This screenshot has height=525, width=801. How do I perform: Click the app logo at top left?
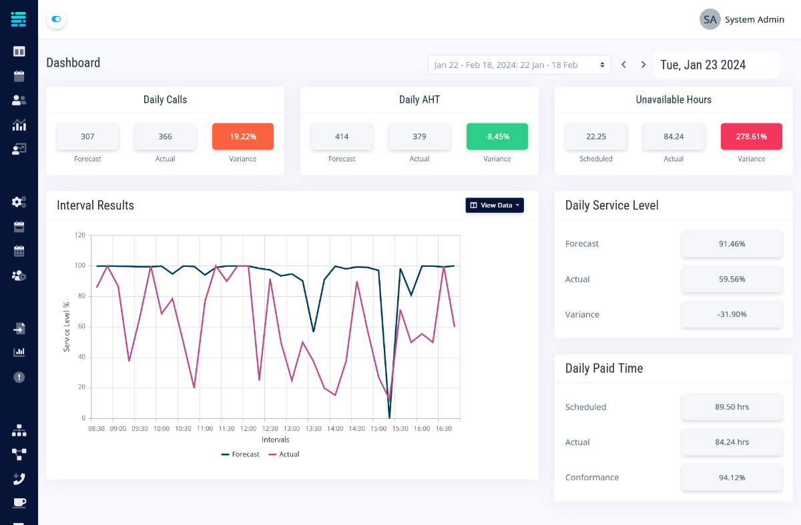(19, 19)
